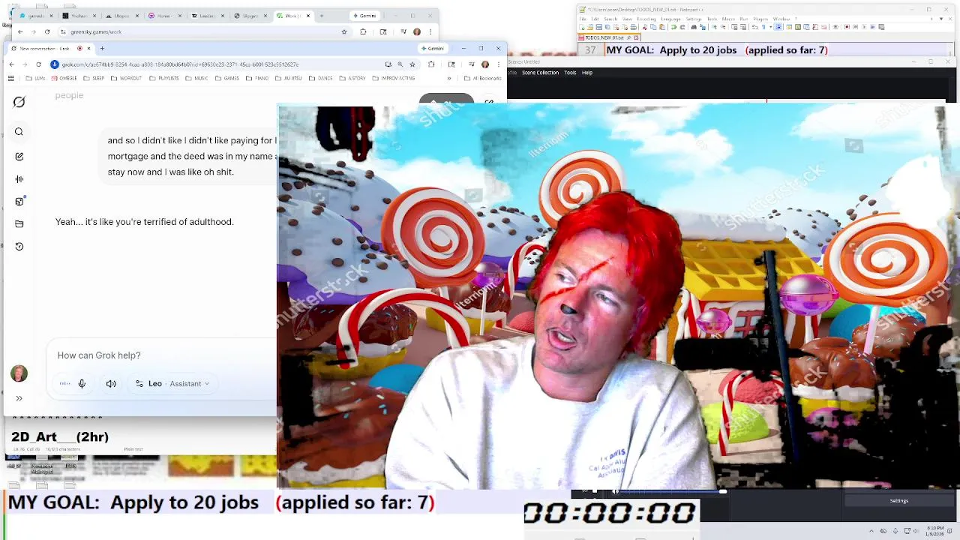Screen dimensions: 960x540
Task: Open Chrome profile avatar in Grok window
Action: click(485, 64)
